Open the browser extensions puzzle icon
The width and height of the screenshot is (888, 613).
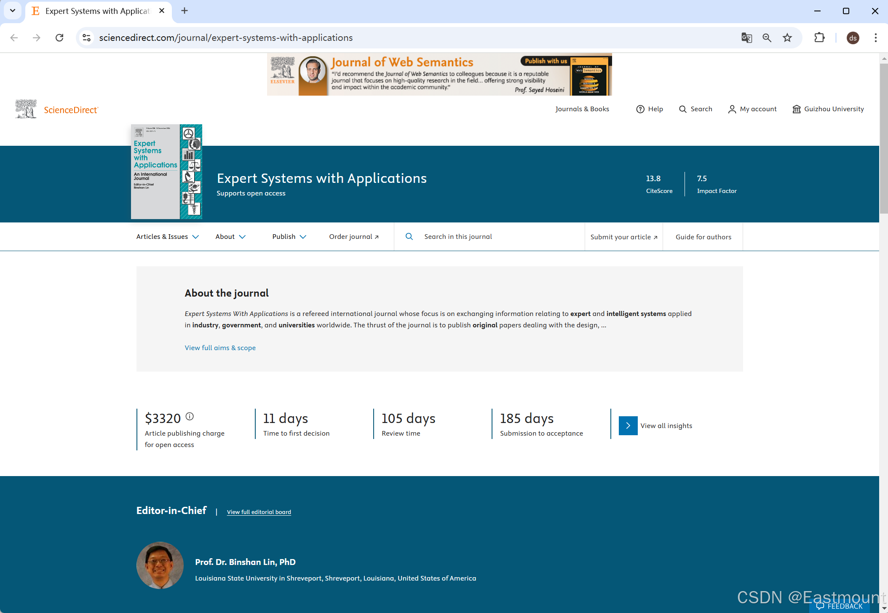point(819,38)
